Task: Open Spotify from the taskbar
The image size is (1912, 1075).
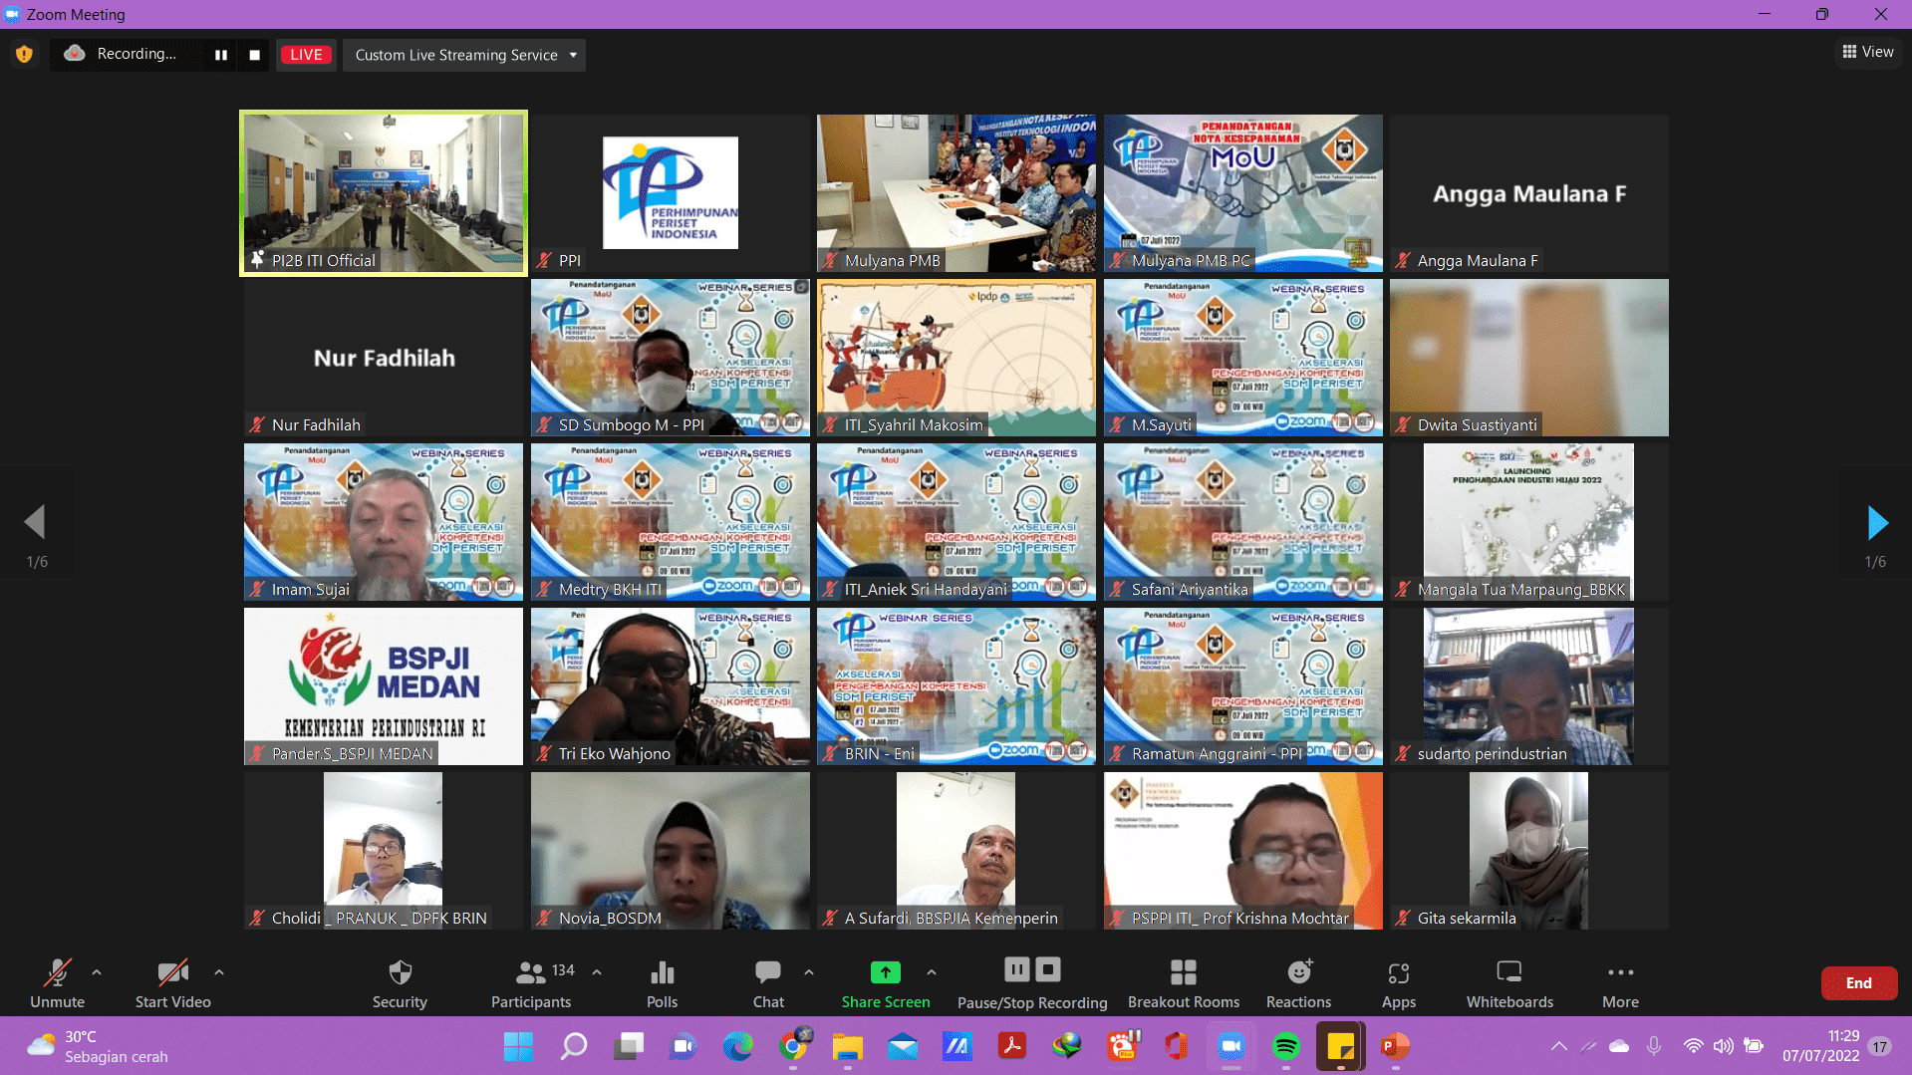Action: point(1285,1046)
